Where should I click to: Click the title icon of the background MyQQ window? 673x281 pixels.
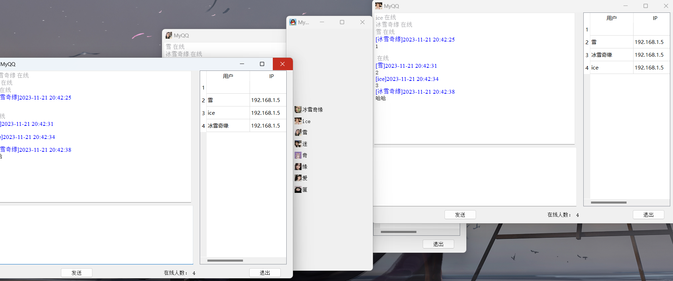(x=169, y=35)
